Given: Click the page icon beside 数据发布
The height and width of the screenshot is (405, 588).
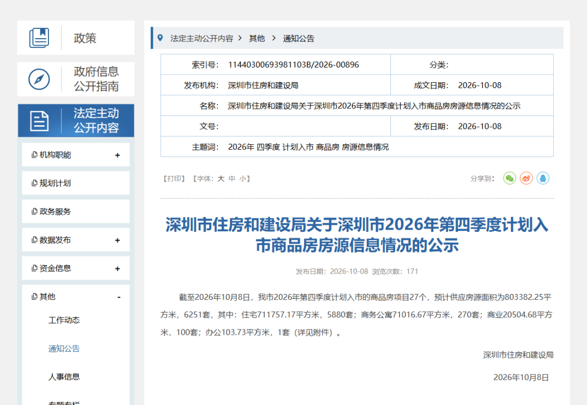Looking at the screenshot, I should [34, 240].
